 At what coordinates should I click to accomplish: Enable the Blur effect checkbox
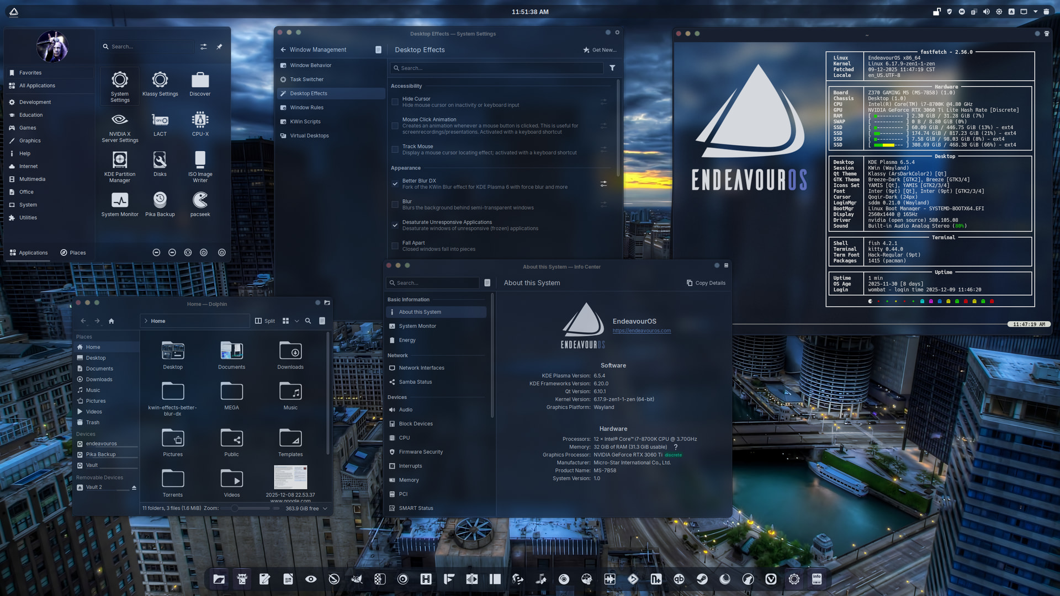pyautogui.click(x=395, y=205)
